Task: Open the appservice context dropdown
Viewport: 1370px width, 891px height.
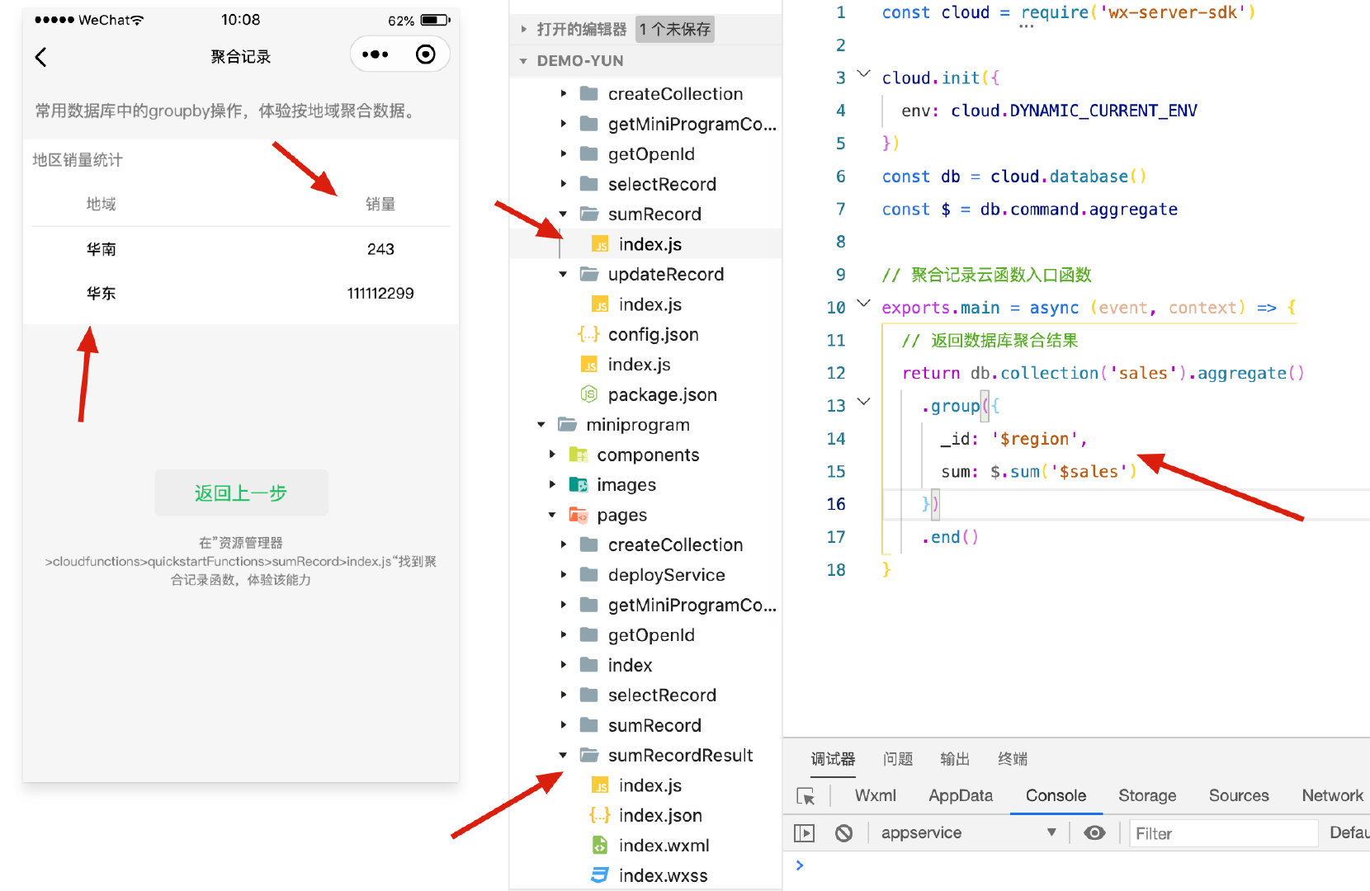Action: tap(969, 833)
